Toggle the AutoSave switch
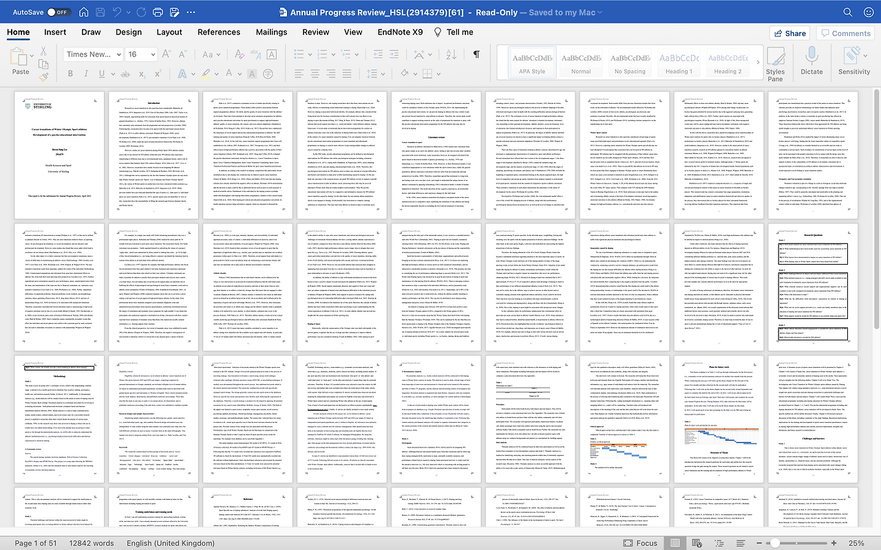The width and height of the screenshot is (881, 550). pos(59,12)
